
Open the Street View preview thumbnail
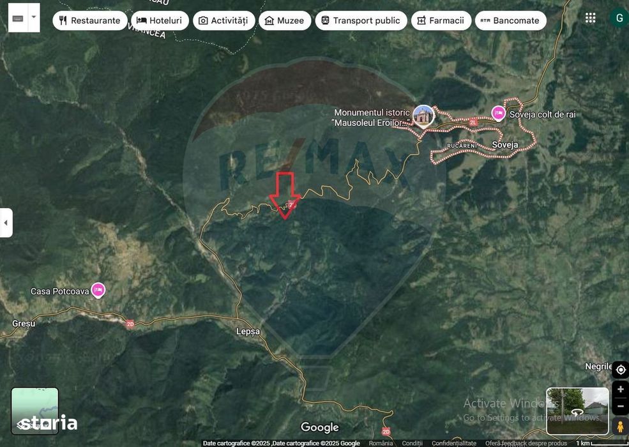578,411
